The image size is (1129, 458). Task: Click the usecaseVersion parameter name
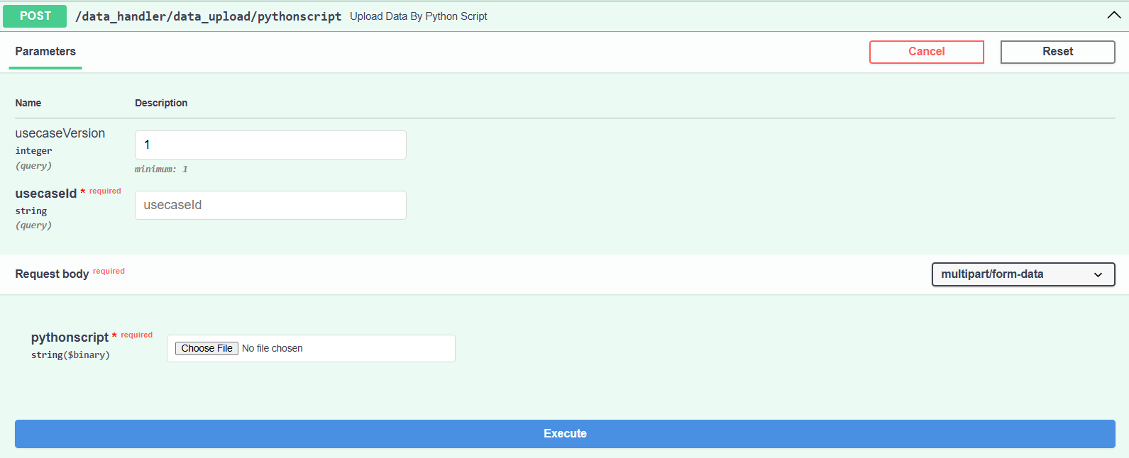tap(60, 133)
